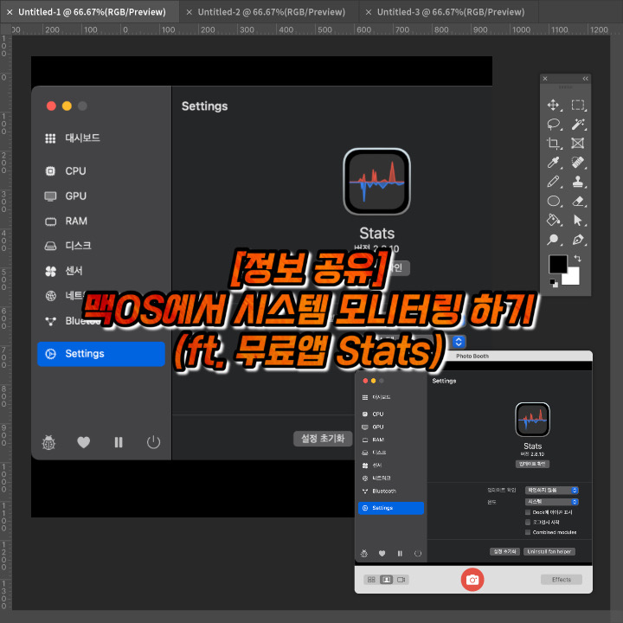Toggle the 로그인시 시작 checkbox in small window
623x623 pixels.
pos(528,522)
